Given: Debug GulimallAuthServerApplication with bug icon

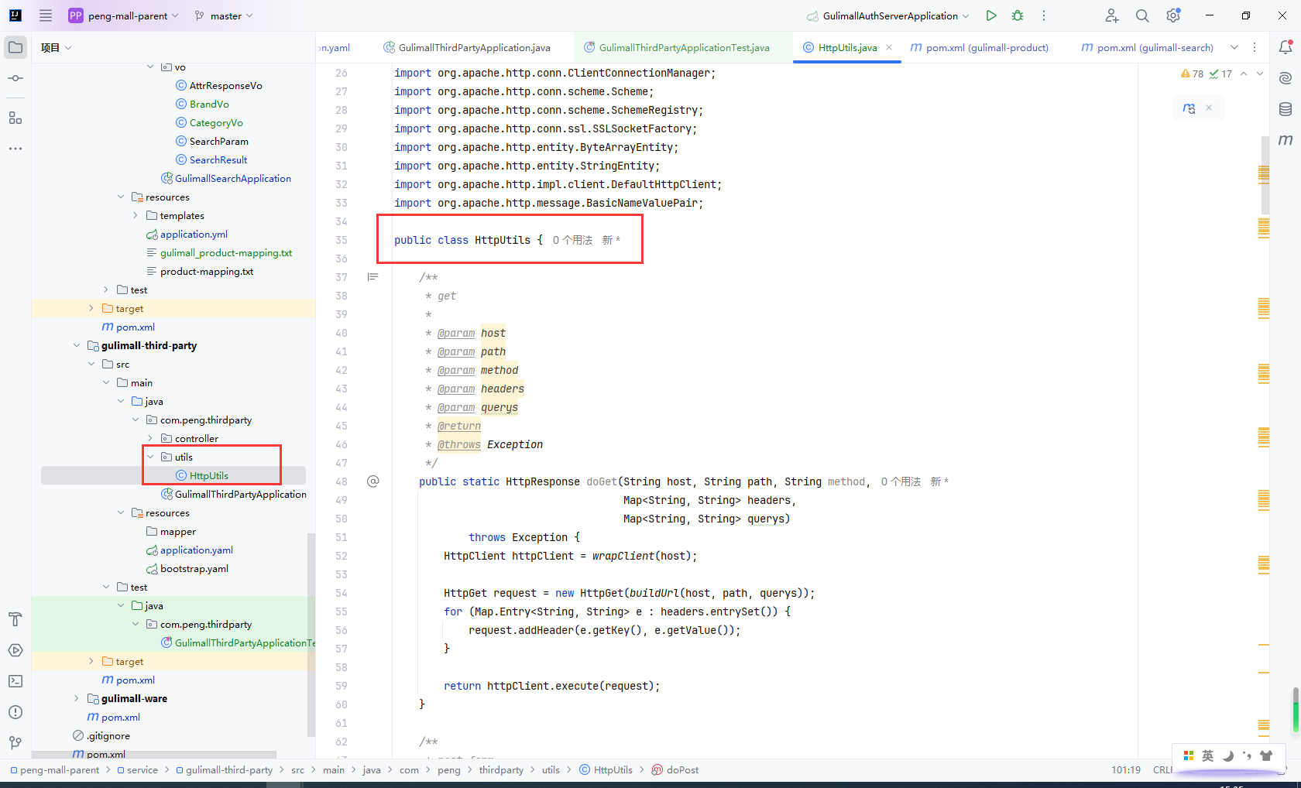Looking at the screenshot, I should (1018, 15).
